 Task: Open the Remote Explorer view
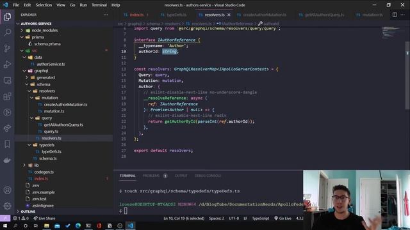point(7,80)
